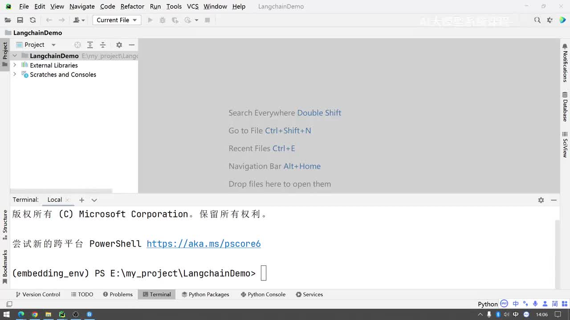Launch the profiler icon in the toolbar
Viewport: 570px width, 320px height.
tap(187, 20)
